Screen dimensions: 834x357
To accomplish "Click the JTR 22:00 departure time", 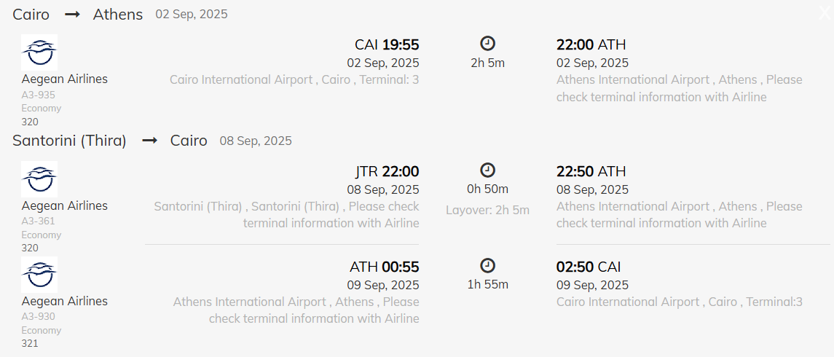I will point(387,172).
